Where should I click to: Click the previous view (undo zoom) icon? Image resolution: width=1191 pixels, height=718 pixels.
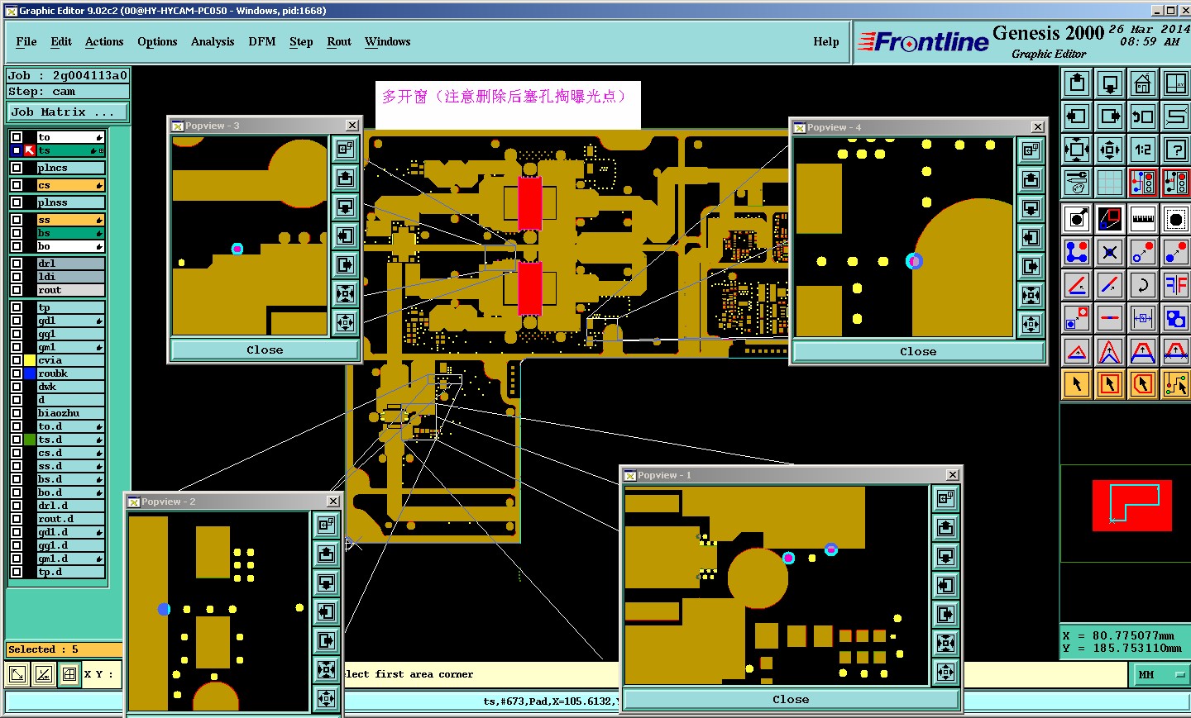1143,116
